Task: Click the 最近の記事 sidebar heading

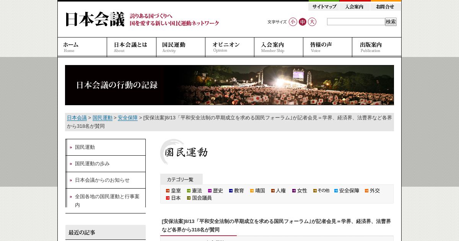Action: pos(106,232)
